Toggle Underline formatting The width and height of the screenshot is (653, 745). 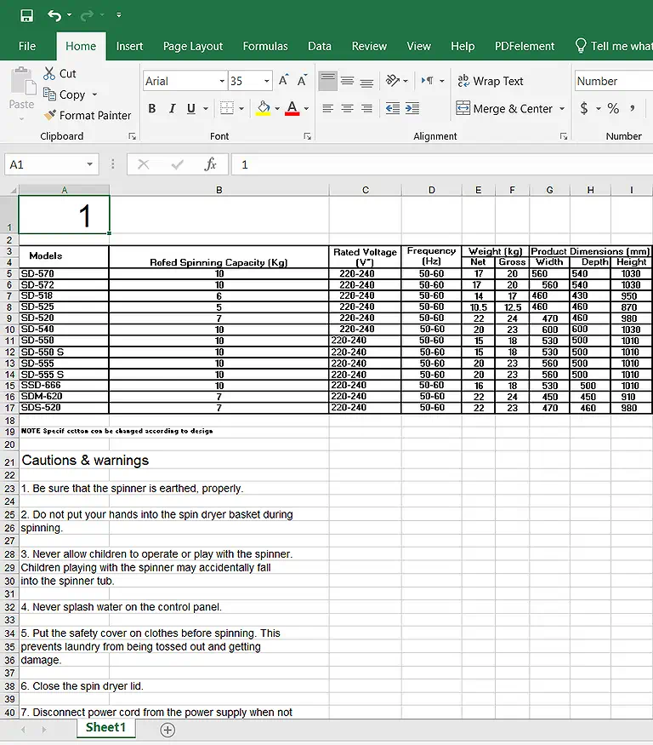[x=191, y=108]
